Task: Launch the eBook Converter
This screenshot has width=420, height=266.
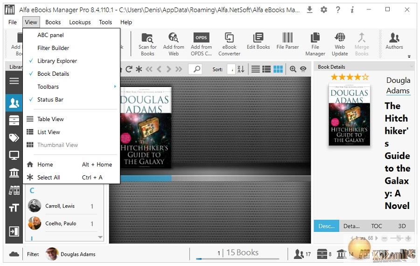Action: (229, 44)
